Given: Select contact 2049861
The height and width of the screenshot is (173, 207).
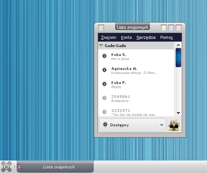Looking at the screenshot, I should [x=136, y=98].
